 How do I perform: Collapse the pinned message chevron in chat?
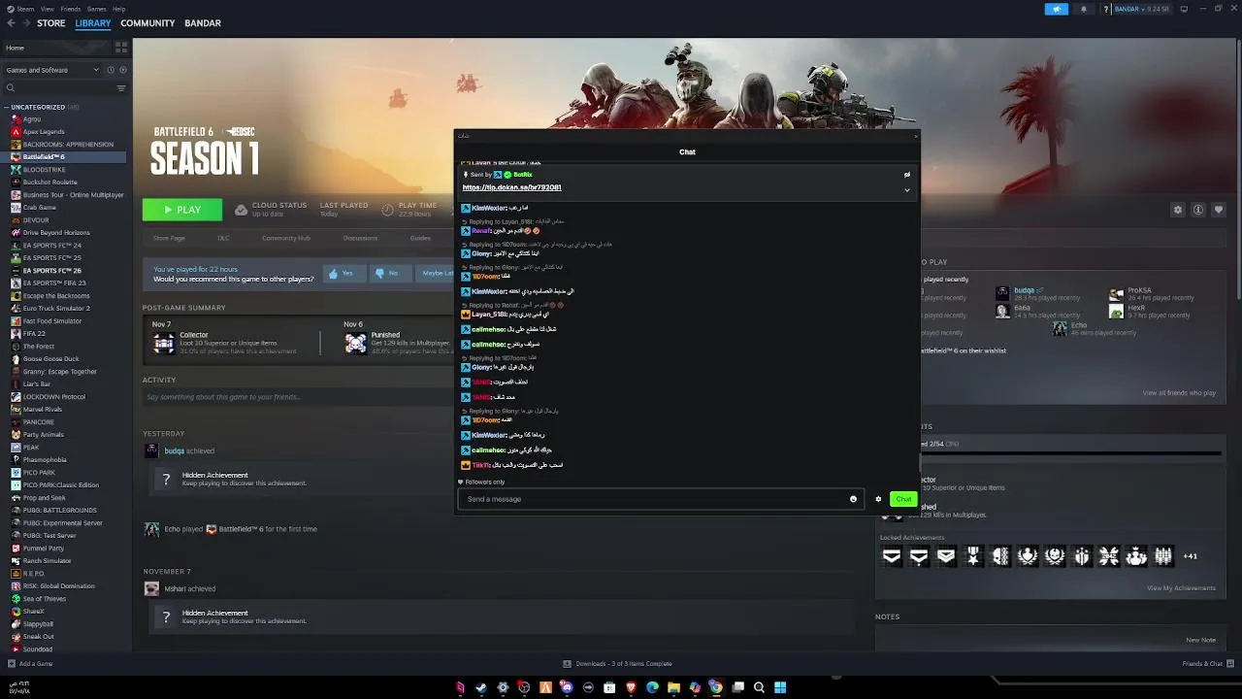coord(907,190)
